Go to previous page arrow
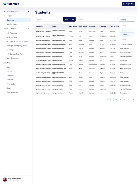This screenshot has width=138, height=184. coord(108,99)
